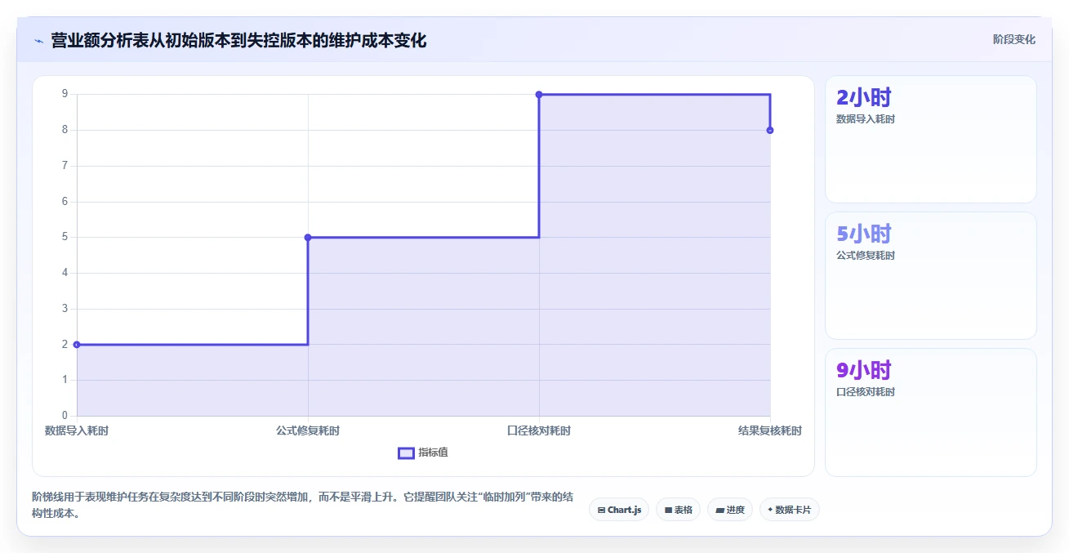
Task: Click the 2小时 value text
Action: pos(863,98)
